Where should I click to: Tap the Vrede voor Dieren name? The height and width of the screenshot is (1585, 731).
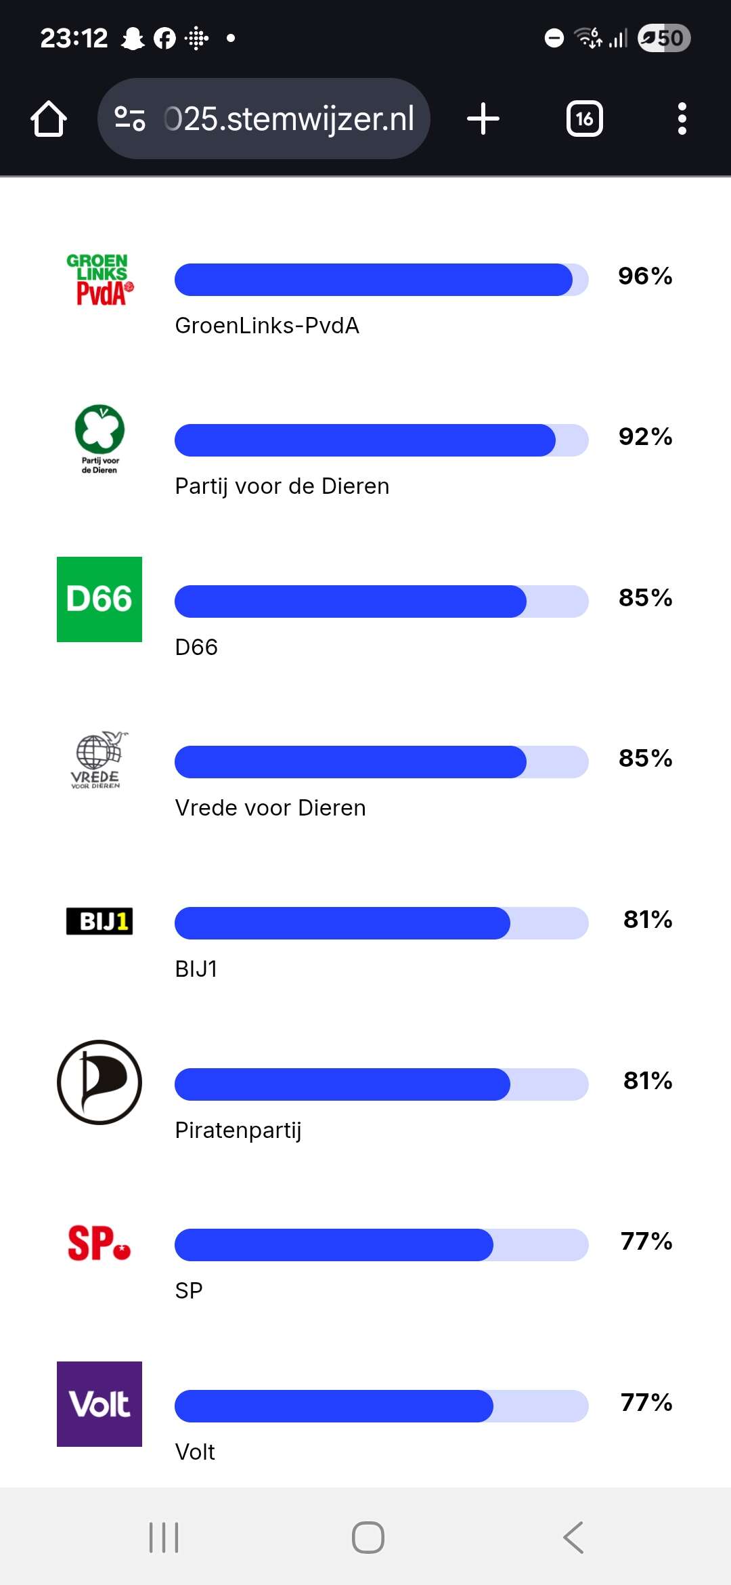pyautogui.click(x=270, y=808)
